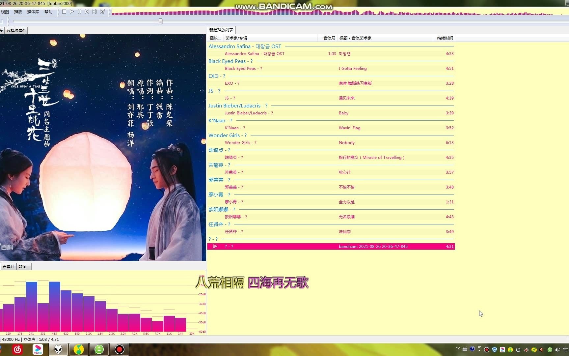
Task: Click the Bandicam recorder taskbar icon
Action: tap(119, 349)
